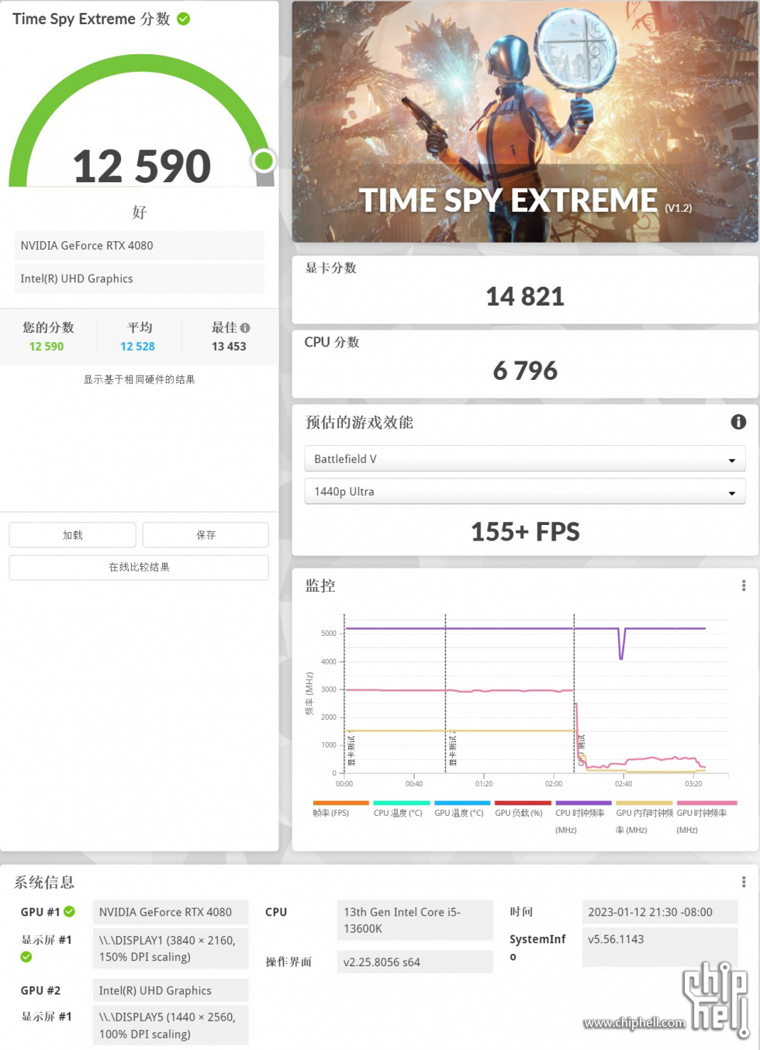Viewport: 760px width, 1050px height.
Task: Click the 在线比较结果 button
Action: pyautogui.click(x=139, y=567)
